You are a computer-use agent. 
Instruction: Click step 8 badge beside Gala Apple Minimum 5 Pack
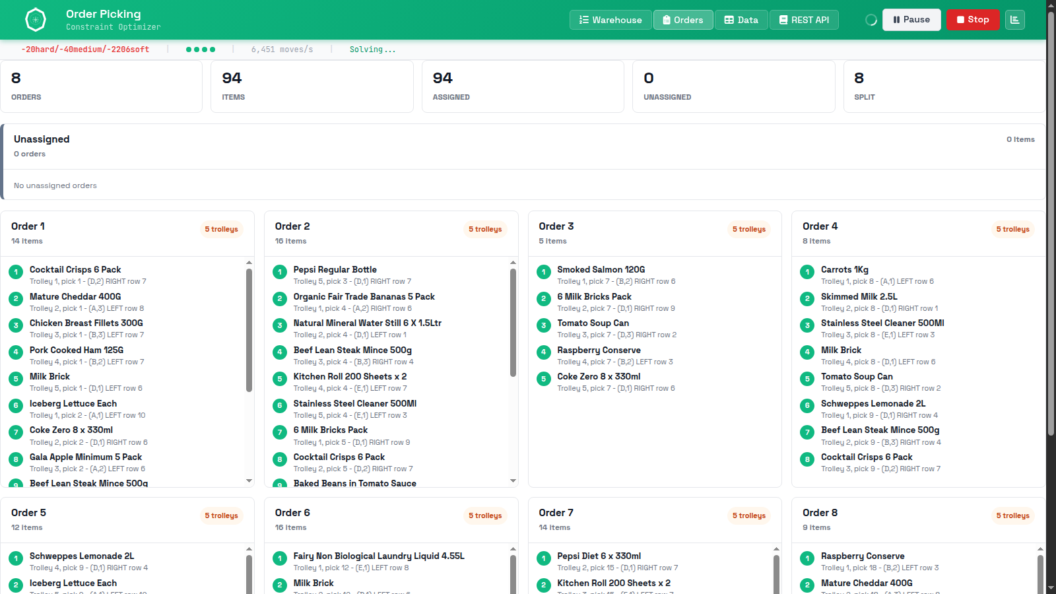click(x=16, y=459)
